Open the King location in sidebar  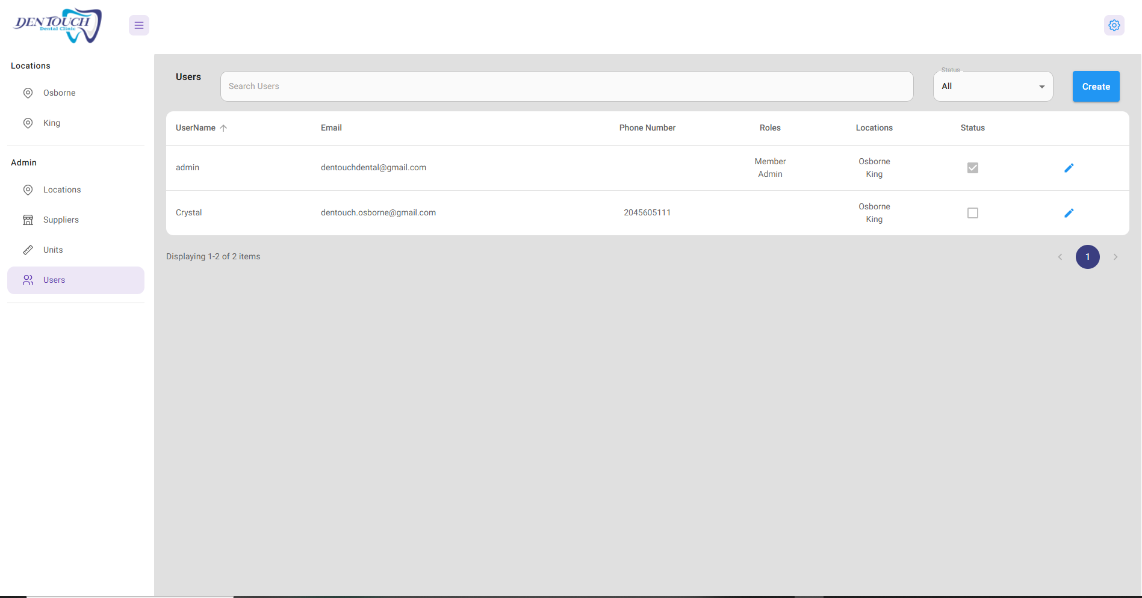click(x=76, y=123)
